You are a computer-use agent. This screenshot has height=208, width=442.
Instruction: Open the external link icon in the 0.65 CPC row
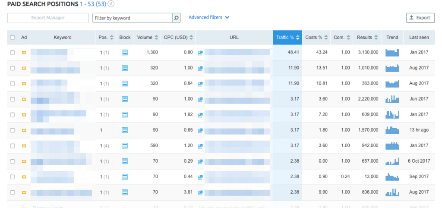point(200,130)
